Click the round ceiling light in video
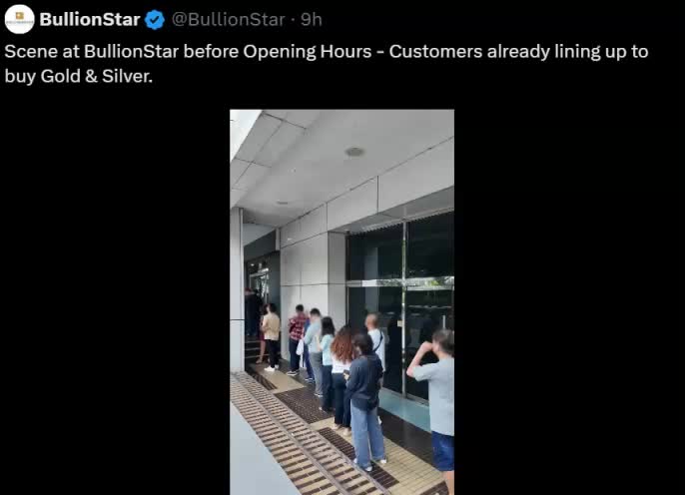 pyautogui.click(x=354, y=152)
